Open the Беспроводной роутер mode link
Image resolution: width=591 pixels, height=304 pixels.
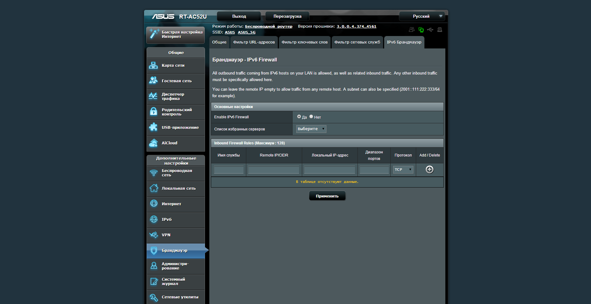click(269, 26)
